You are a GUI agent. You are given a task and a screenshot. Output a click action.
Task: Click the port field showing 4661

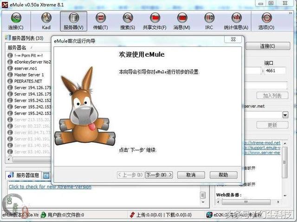tap(275, 71)
